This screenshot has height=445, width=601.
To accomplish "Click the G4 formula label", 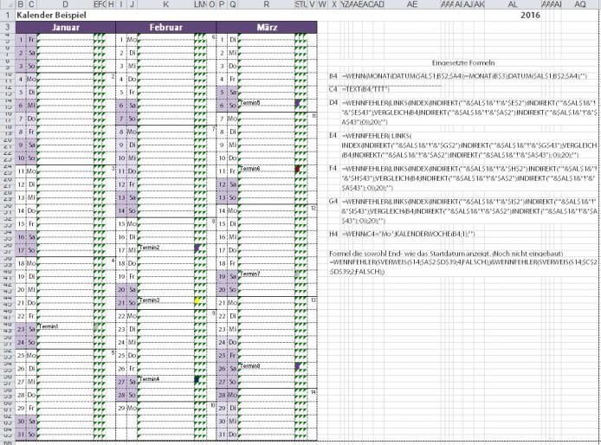I will [333, 201].
